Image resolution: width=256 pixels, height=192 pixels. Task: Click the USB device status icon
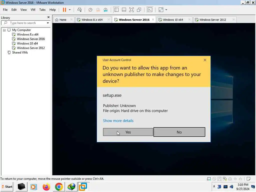pyautogui.click(x=240, y=179)
